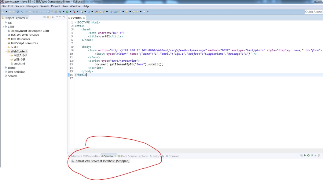This screenshot has height=180, width=323.
Task: Switch to the Markers tab
Action: [75, 156]
